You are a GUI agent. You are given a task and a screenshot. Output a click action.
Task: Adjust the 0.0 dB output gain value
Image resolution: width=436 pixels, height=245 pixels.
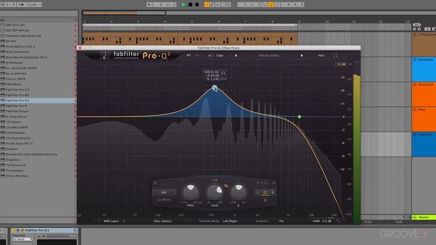pyautogui.click(x=327, y=221)
